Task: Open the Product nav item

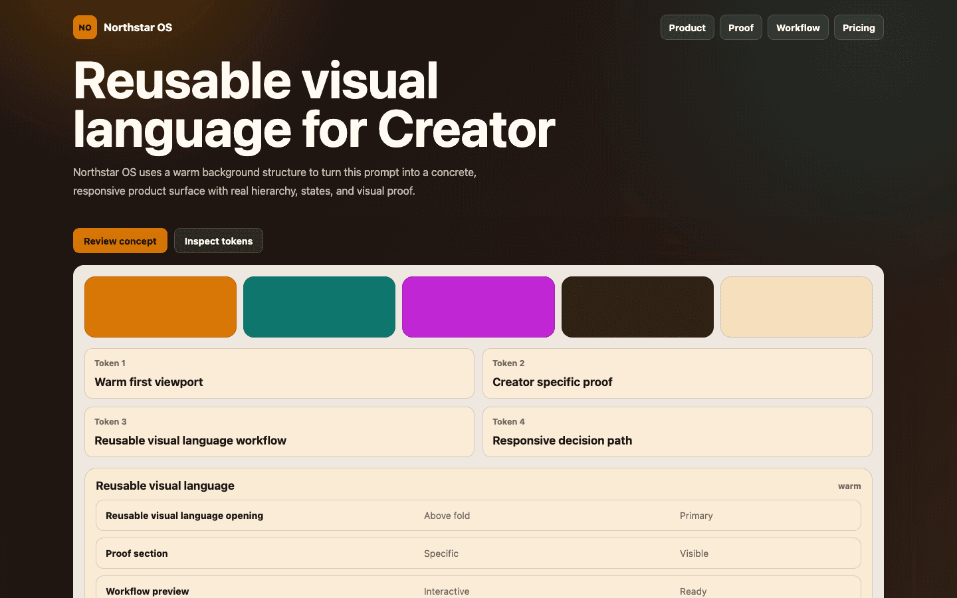Action: tap(687, 27)
